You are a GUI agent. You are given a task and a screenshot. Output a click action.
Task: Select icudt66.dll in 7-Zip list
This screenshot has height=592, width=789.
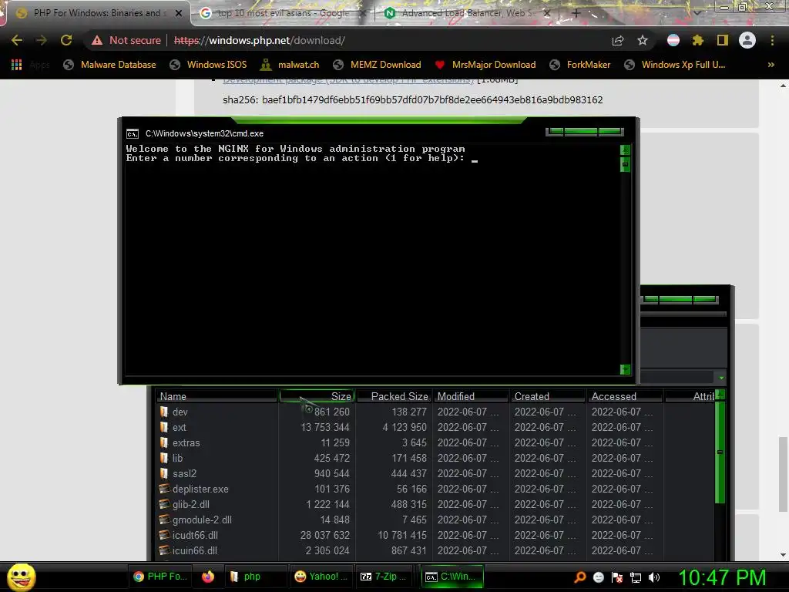(195, 535)
